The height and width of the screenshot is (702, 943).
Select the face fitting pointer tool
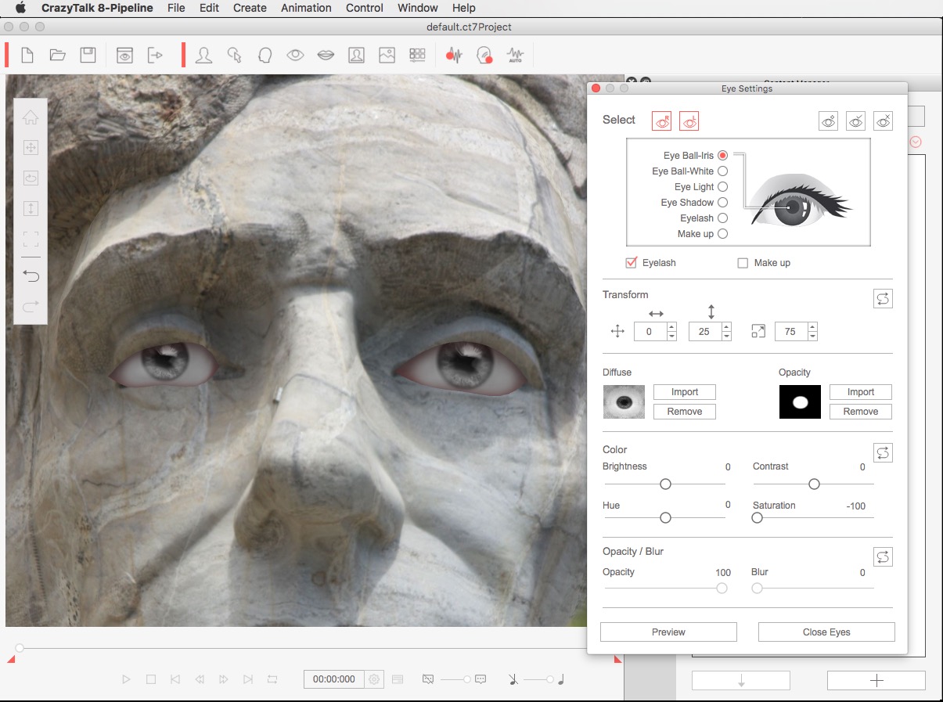(x=234, y=55)
